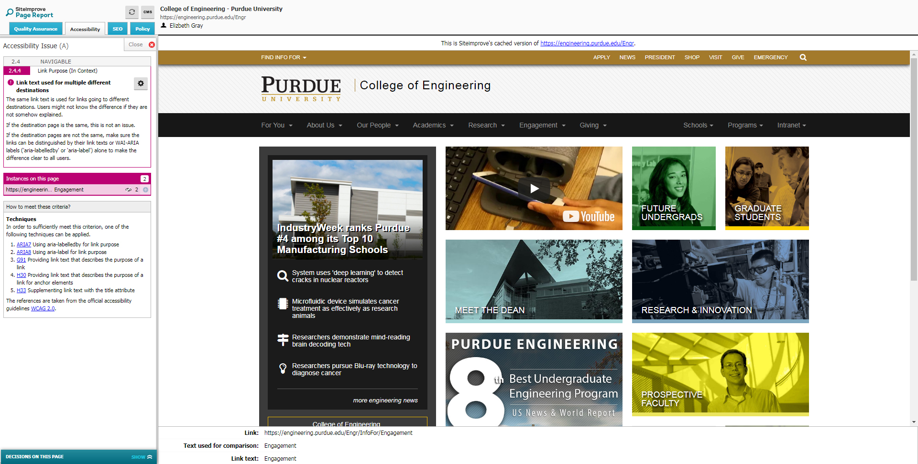The height and width of the screenshot is (464, 918).
Task: Expand the Find Info For dropdown
Action: tap(284, 57)
